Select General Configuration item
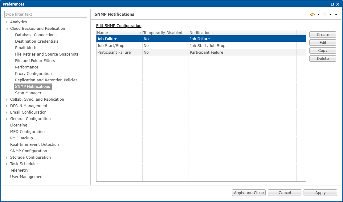The width and height of the screenshot is (343, 202). point(31,119)
